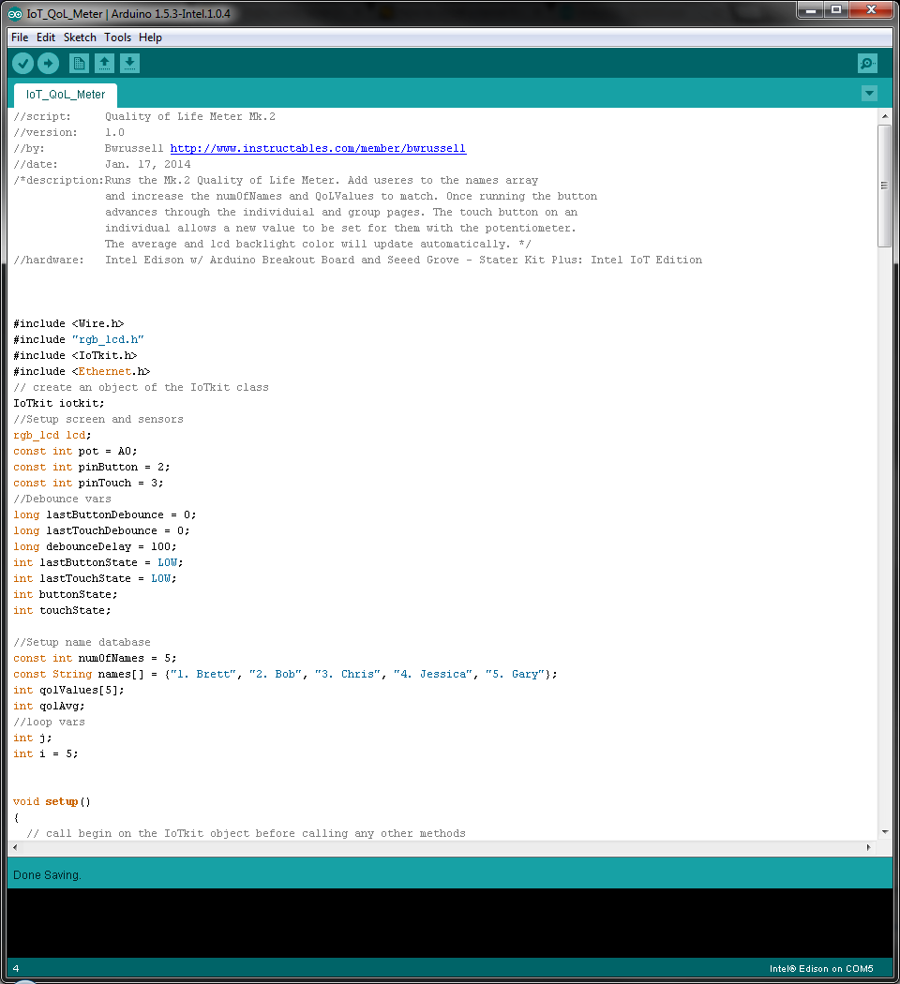Click horizontal scroll right arrow
900x984 pixels.
[x=869, y=847]
